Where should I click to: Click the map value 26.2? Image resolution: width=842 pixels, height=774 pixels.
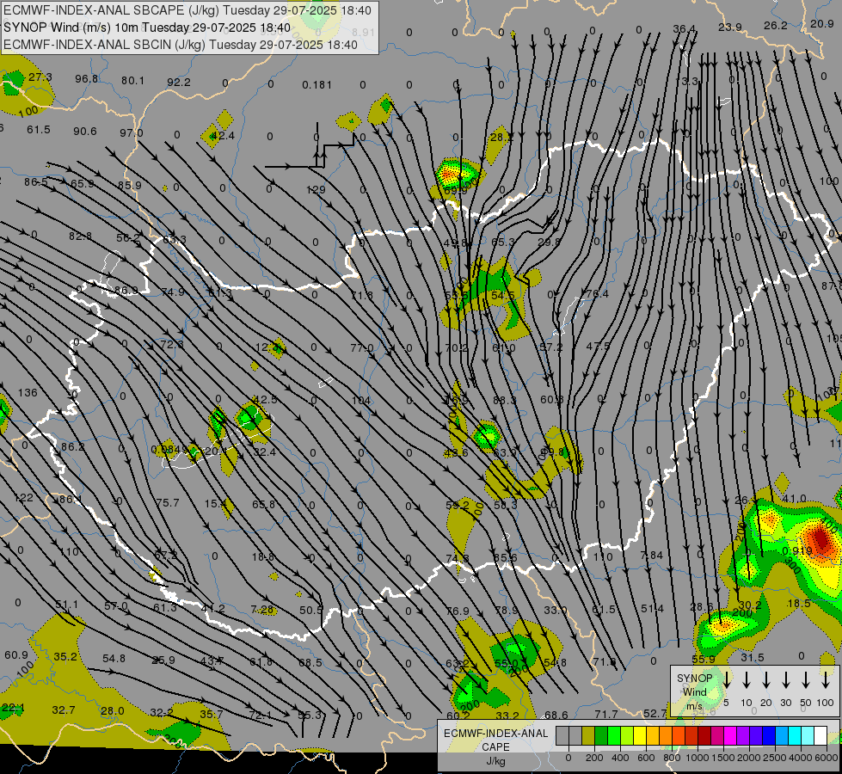(x=776, y=26)
